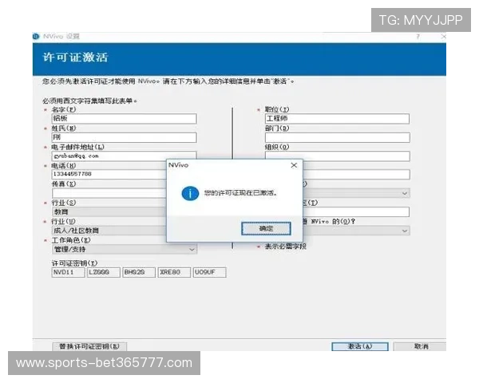Screen dimensions: 479x383
Task: Click the 职位 field containing 工程师
Action: (x=337, y=119)
